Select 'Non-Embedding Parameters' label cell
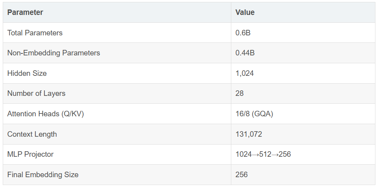Image resolution: width=377 pixels, height=187 pixels. tap(53, 53)
